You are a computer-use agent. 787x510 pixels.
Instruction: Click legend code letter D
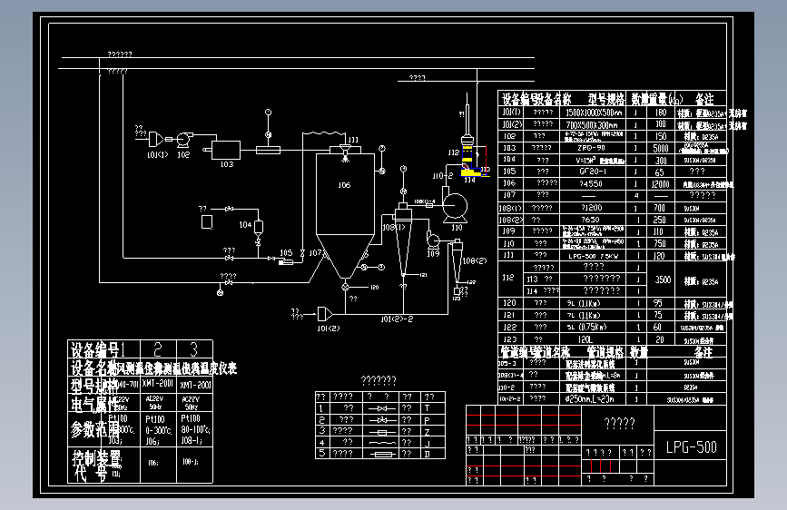pyautogui.click(x=428, y=454)
